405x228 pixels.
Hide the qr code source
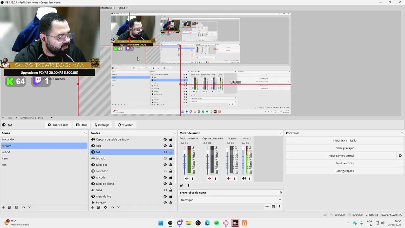(165, 177)
